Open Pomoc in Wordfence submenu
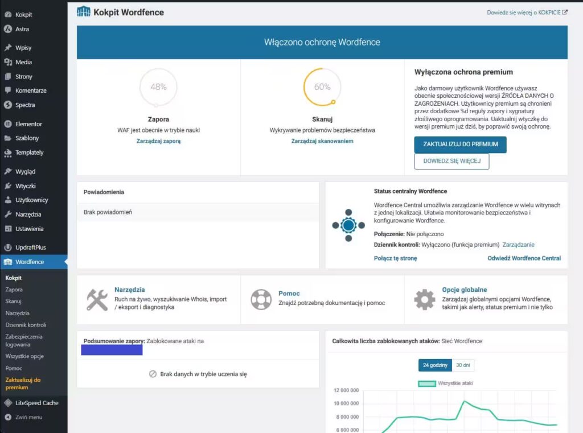583x433 pixels. tap(14, 368)
